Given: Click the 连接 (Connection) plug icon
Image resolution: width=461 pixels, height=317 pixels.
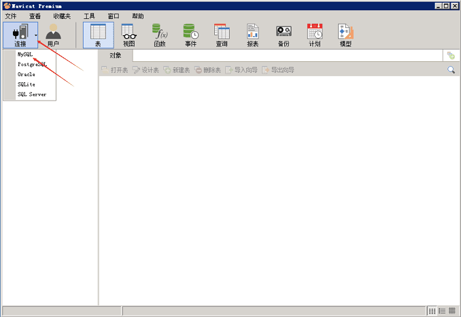Looking at the screenshot, I should (19, 32).
